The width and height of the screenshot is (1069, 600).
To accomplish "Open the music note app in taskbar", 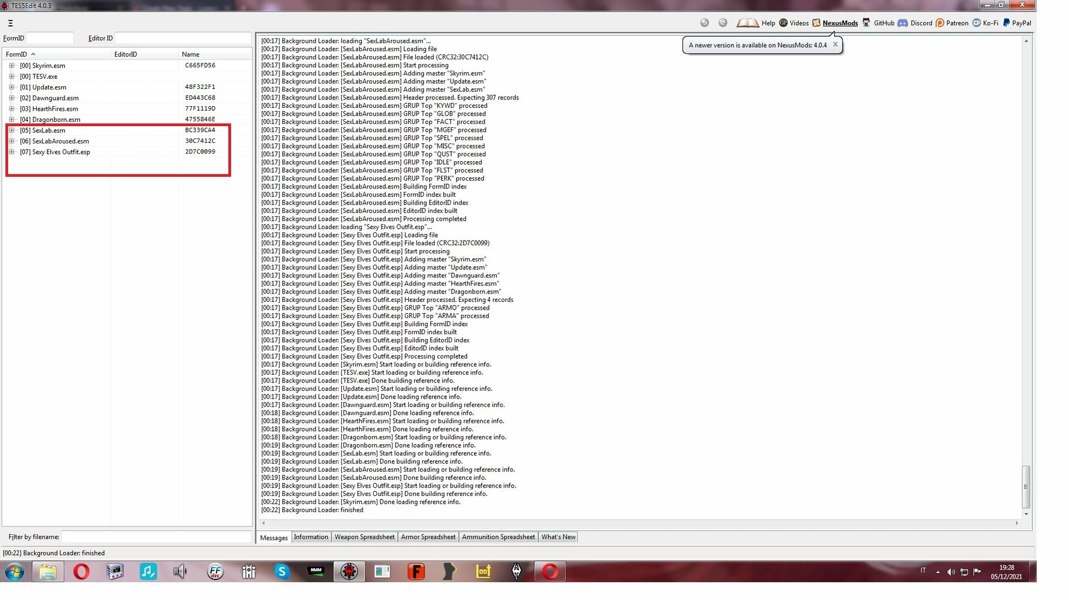I will 148,572.
